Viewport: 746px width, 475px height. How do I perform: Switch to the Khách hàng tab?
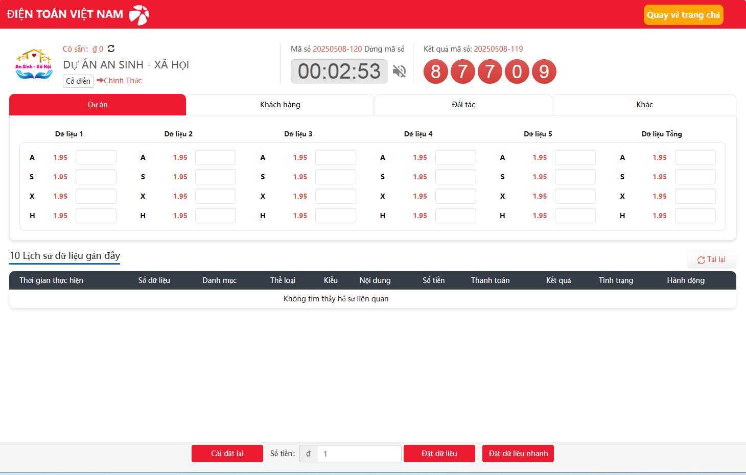(280, 105)
